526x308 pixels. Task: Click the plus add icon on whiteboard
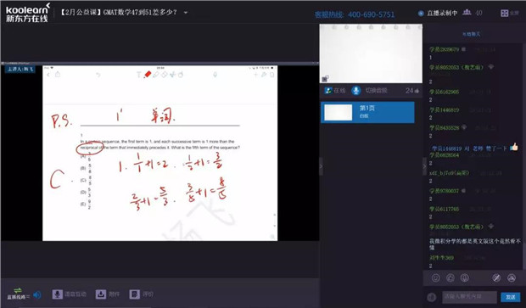pyautogui.click(x=256, y=75)
